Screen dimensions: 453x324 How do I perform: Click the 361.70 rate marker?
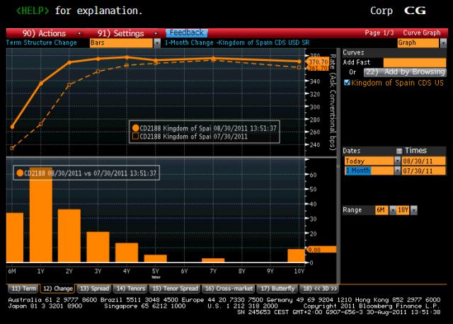pos(317,68)
